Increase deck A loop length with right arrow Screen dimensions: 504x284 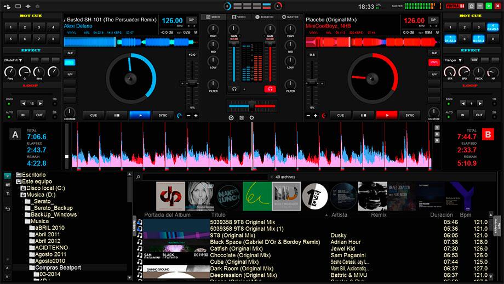coord(40,104)
